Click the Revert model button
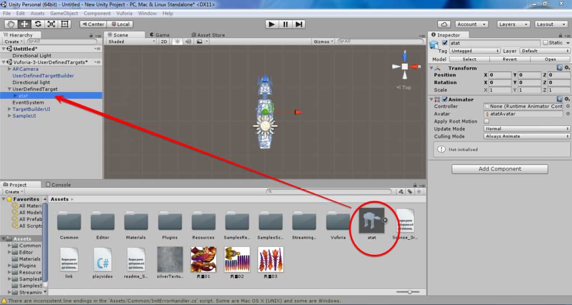 [x=509, y=59]
